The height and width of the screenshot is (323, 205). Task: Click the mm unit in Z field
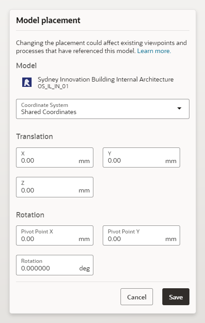tap(84, 191)
